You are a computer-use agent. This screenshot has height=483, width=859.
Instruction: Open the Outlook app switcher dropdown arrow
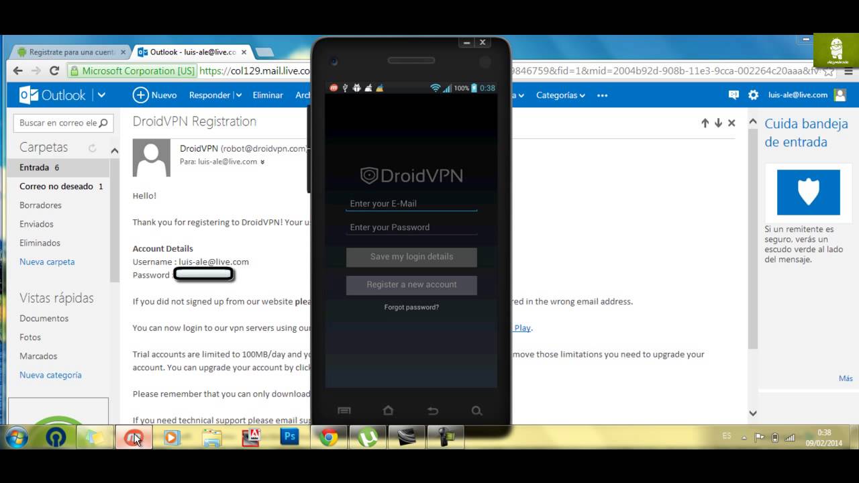[101, 95]
